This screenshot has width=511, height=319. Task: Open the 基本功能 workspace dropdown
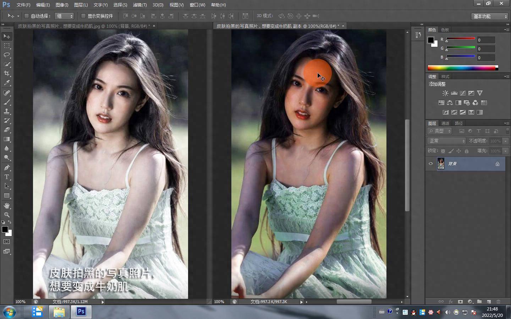pos(490,16)
